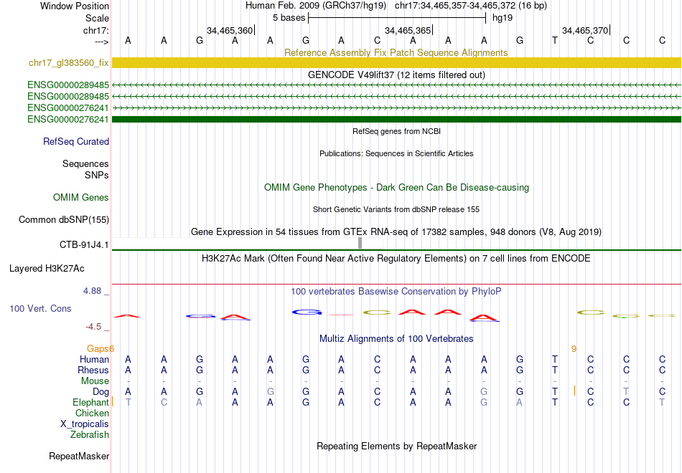Click the GTEx Gene Expression track title
The width and height of the screenshot is (682, 473).
click(x=396, y=232)
